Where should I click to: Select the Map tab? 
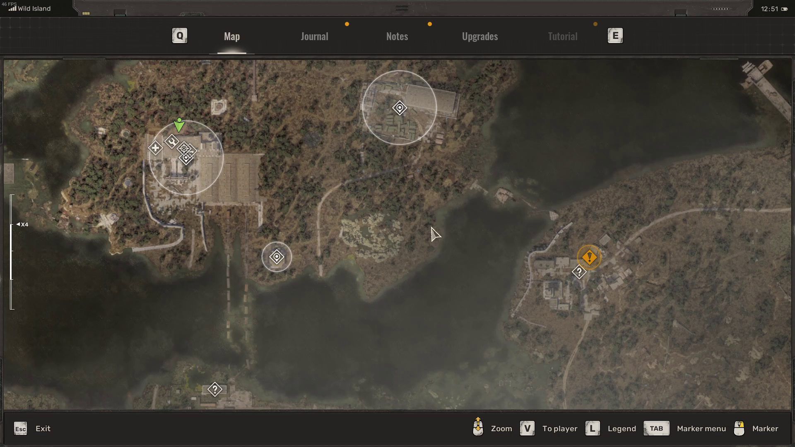coord(232,36)
